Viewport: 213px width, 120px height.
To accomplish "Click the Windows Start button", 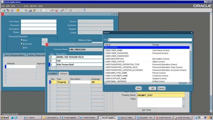I will (4, 118).
